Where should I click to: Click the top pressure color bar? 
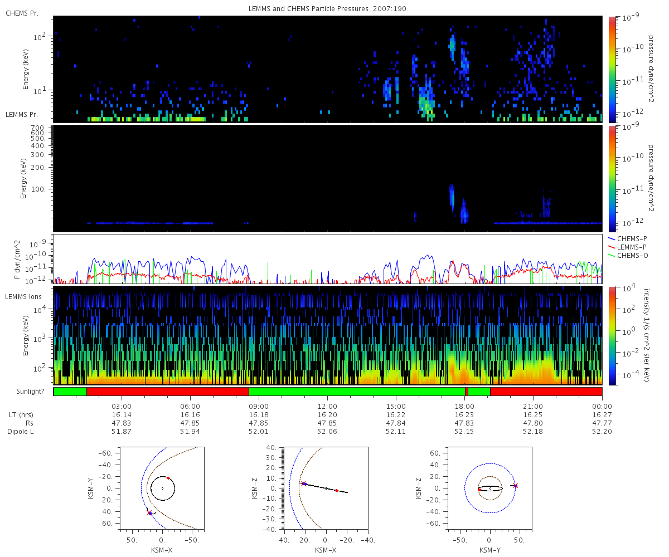tap(612, 69)
